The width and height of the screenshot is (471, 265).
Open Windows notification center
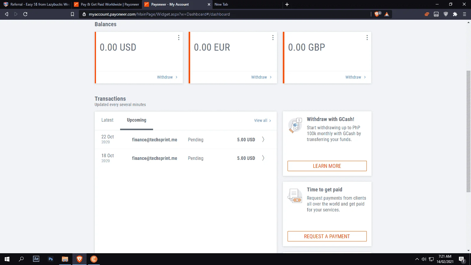(x=462, y=259)
